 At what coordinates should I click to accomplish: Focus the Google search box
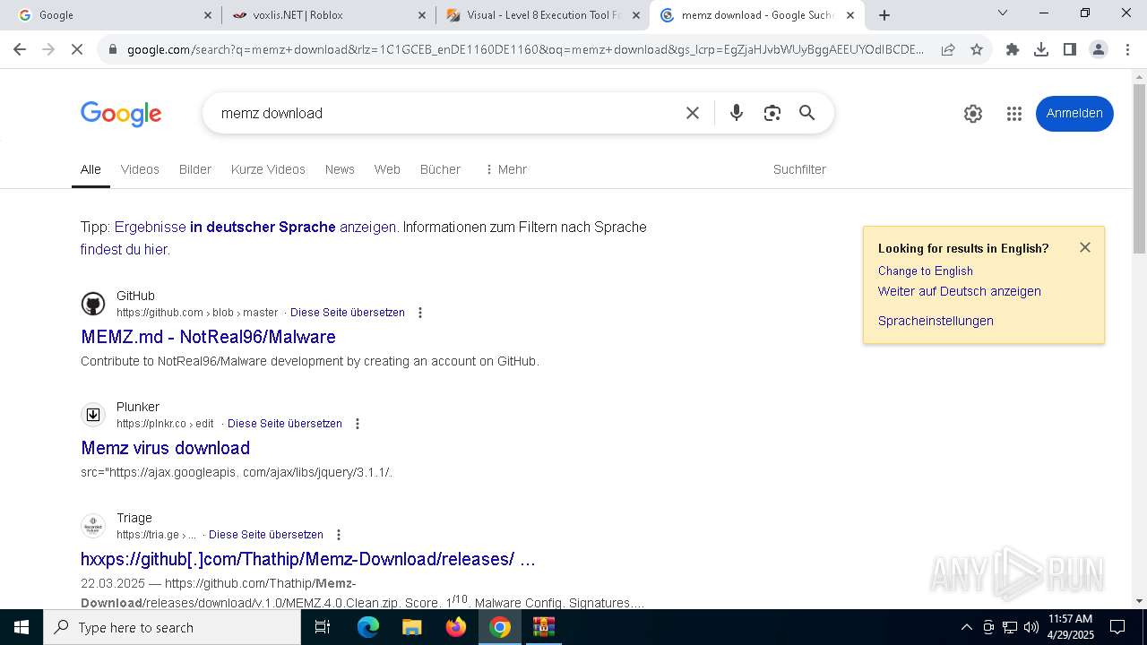point(444,113)
